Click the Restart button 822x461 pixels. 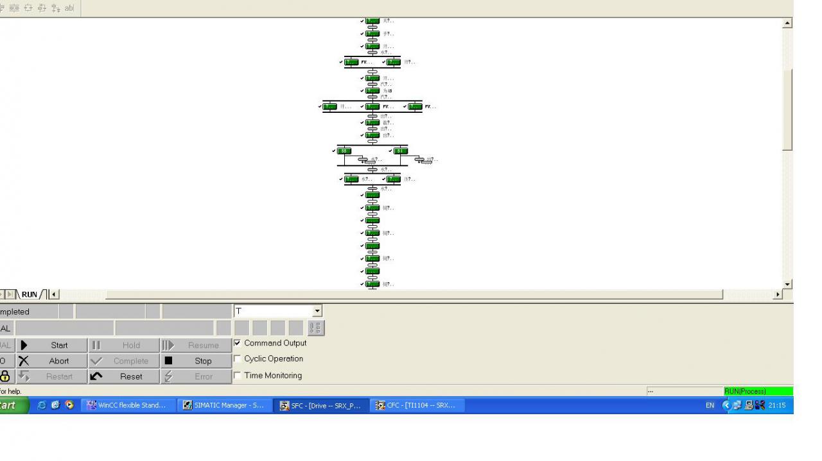(52, 376)
